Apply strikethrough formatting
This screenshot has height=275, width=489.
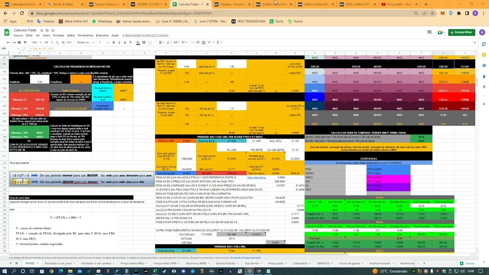tap(125, 42)
